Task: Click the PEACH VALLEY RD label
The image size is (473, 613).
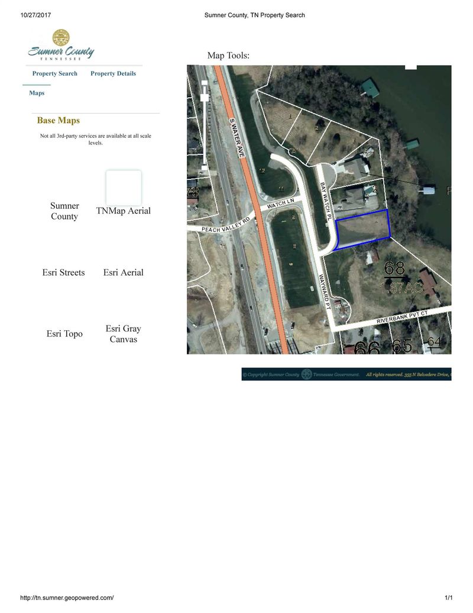Action: pos(226,225)
